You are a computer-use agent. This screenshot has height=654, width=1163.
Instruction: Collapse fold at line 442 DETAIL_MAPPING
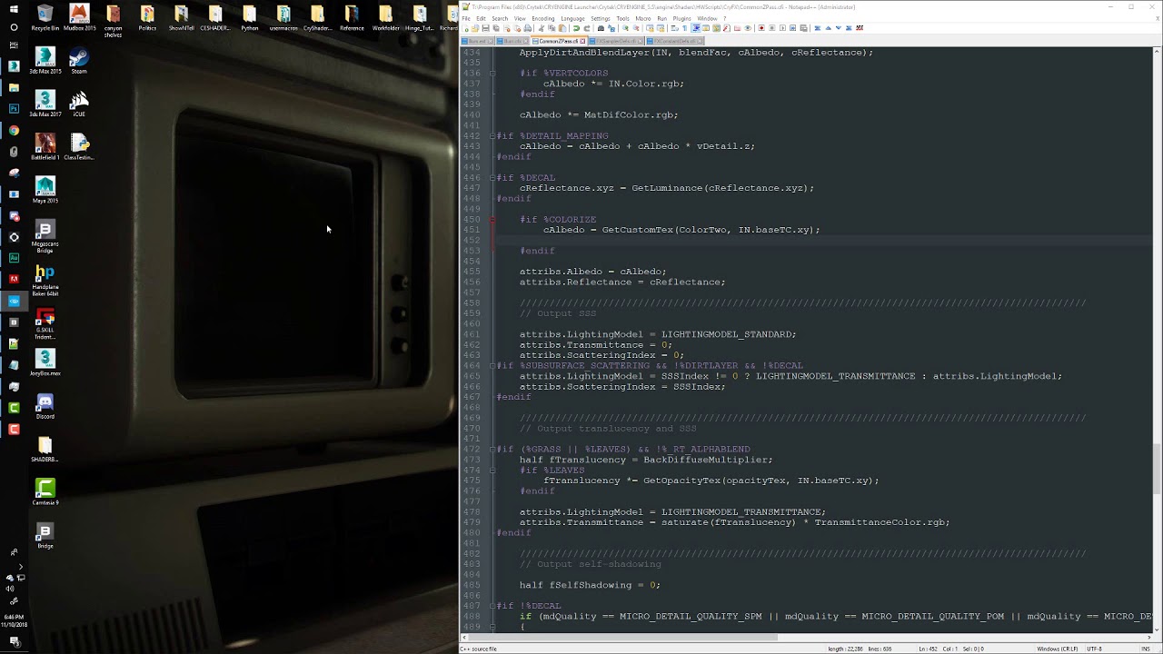(493, 136)
